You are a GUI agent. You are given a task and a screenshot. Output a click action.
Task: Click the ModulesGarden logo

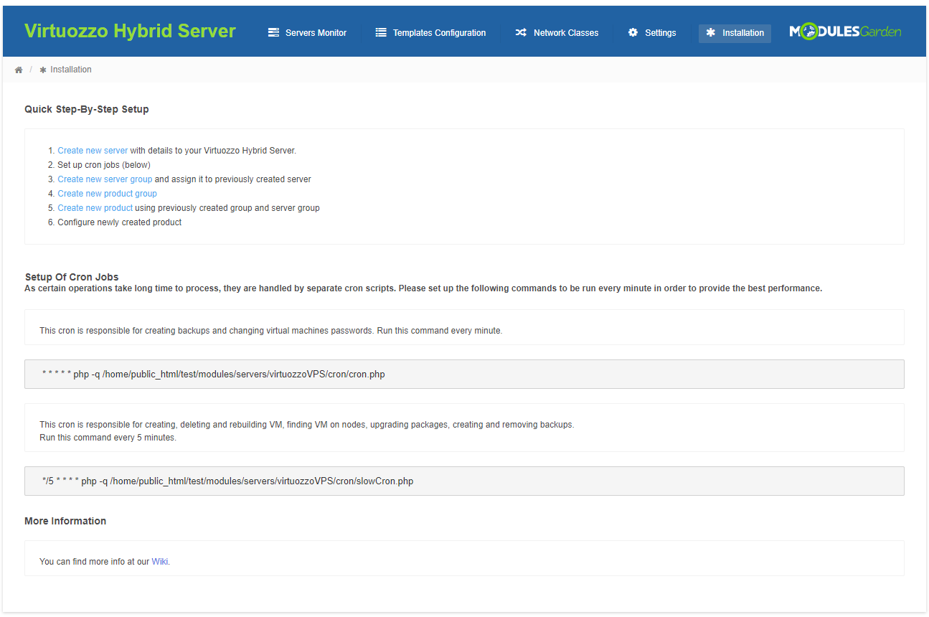(x=845, y=32)
